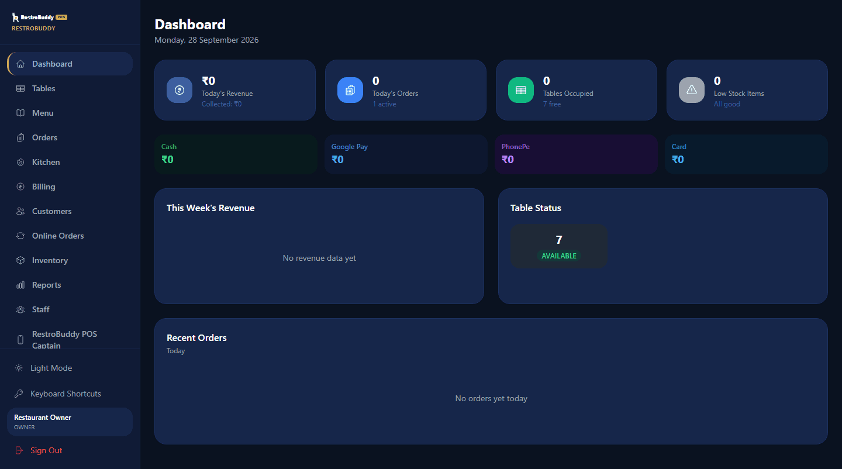Click the Kitchen flame icon in sidebar

(20, 162)
